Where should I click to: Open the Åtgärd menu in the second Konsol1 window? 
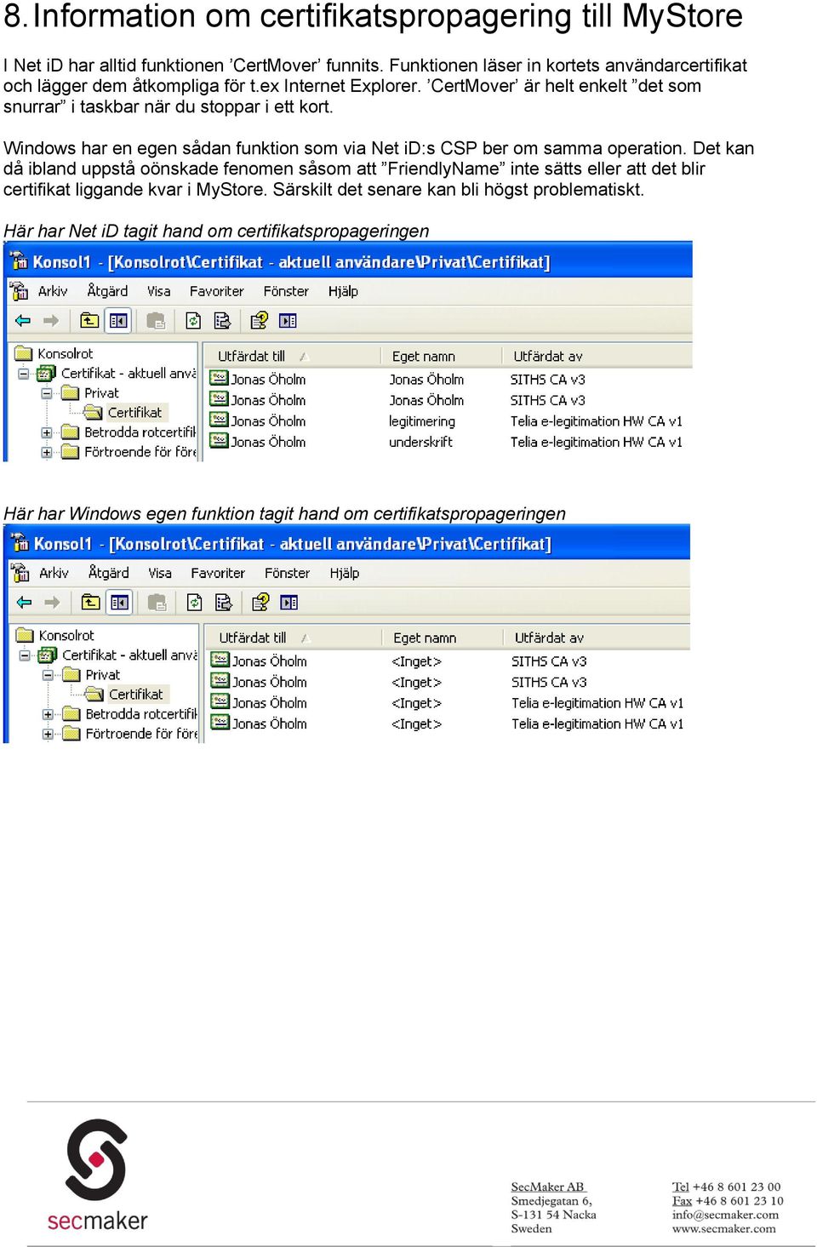pyautogui.click(x=108, y=573)
